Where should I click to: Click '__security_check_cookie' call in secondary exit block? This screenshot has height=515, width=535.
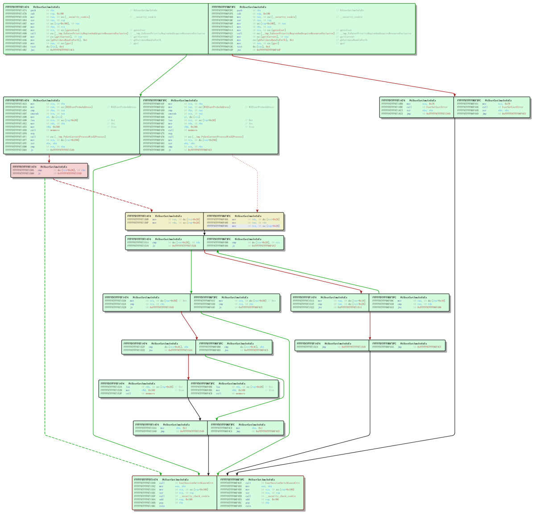coord(258,496)
